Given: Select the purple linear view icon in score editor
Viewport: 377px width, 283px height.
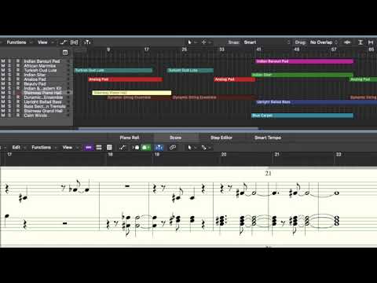Looking at the screenshot, I should 89,148.
